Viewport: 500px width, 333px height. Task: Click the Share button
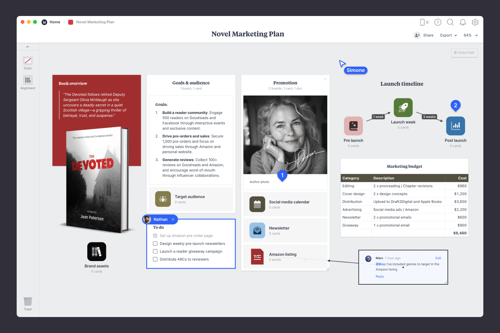click(424, 35)
